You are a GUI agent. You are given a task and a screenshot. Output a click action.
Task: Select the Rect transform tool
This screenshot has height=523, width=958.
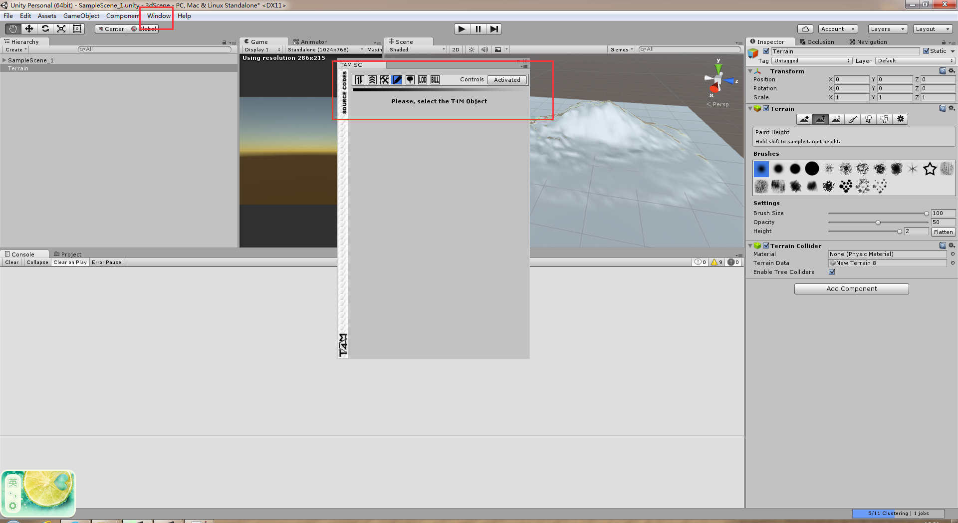77,29
